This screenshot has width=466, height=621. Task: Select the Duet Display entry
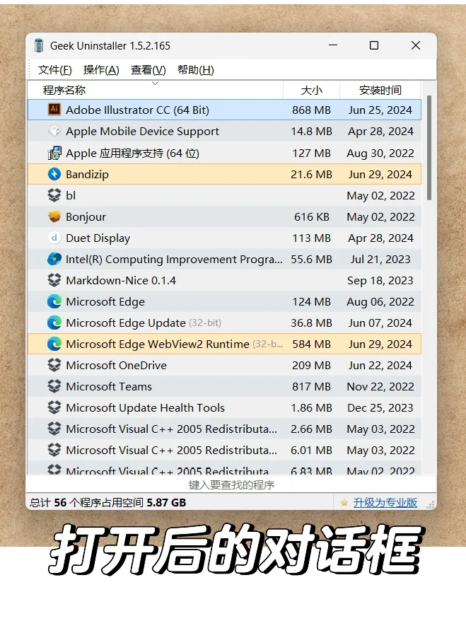[x=224, y=238]
